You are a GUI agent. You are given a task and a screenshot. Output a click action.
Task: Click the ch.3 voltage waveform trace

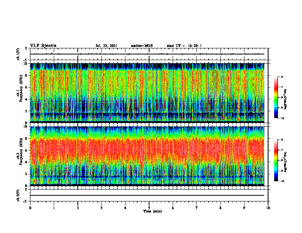pyautogui.click(x=147, y=195)
